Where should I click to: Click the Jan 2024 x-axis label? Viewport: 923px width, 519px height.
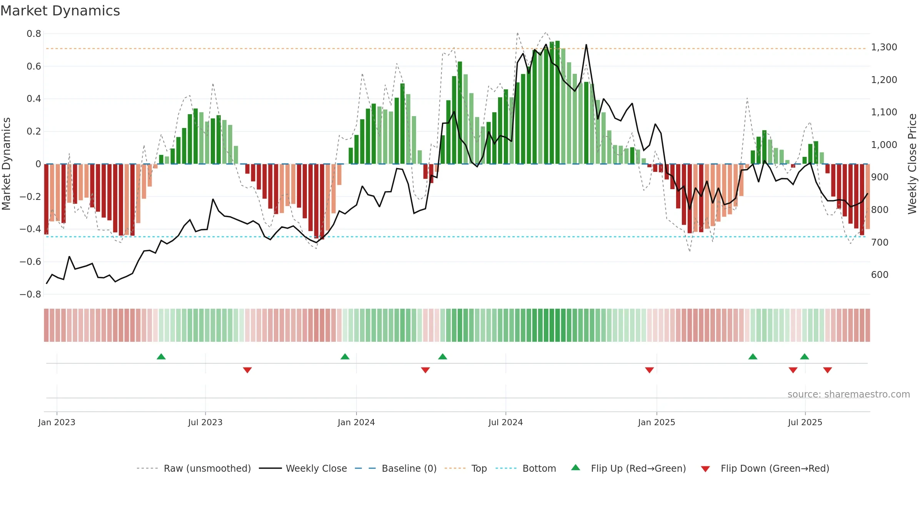357,422
